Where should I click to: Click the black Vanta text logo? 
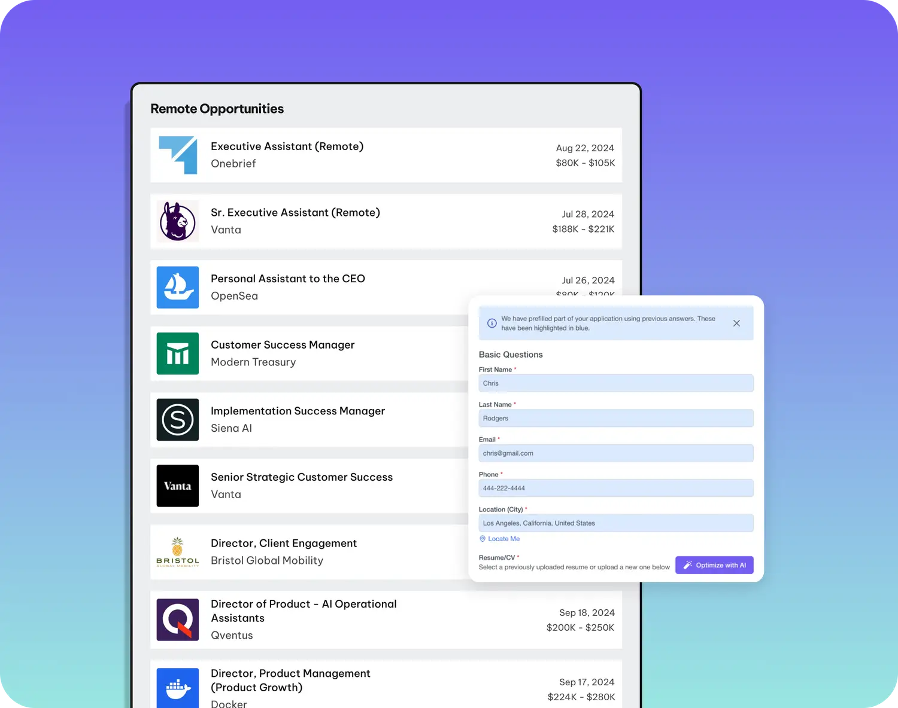pos(178,486)
